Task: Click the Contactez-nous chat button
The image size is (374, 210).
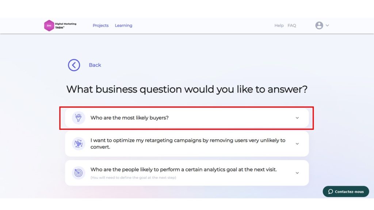Action: [x=346, y=191]
